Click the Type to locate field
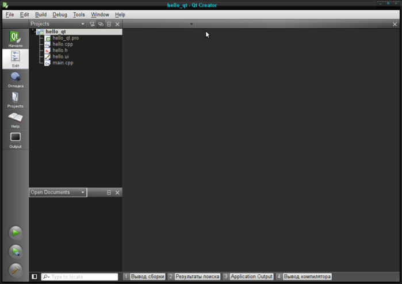The height and width of the screenshot is (284, 402). point(79,277)
